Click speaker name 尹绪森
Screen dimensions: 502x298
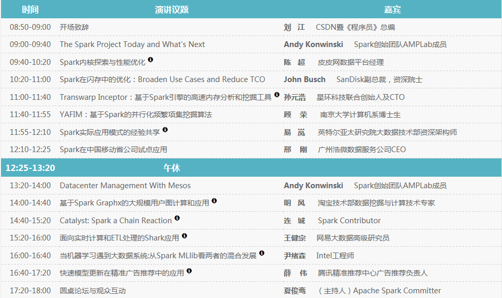[295, 256]
